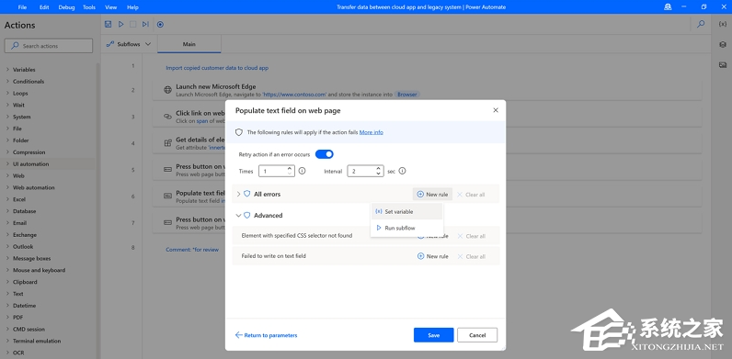Run next action step icon
This screenshot has width=732, height=359.
point(145,24)
